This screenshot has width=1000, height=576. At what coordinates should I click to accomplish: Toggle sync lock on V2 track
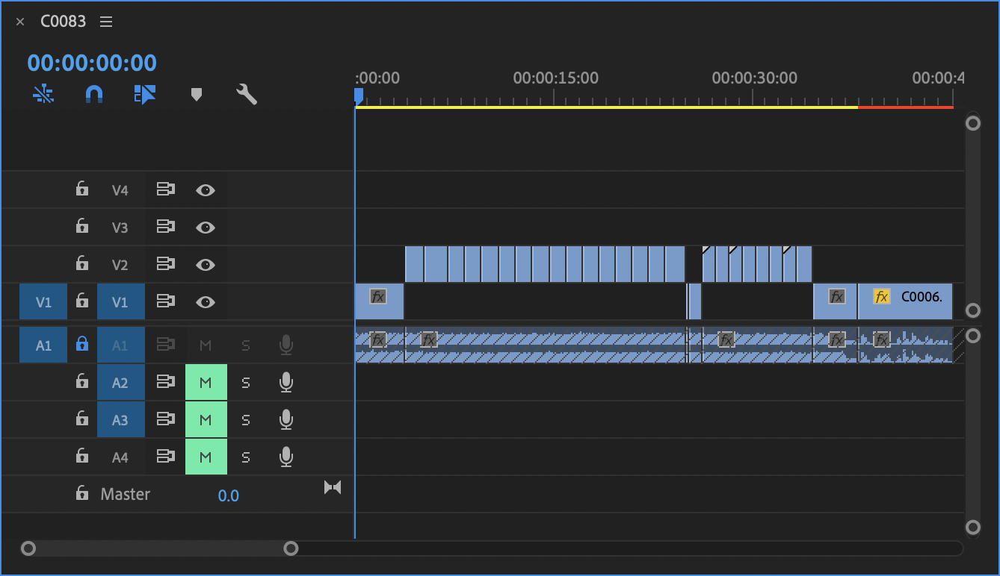[165, 264]
